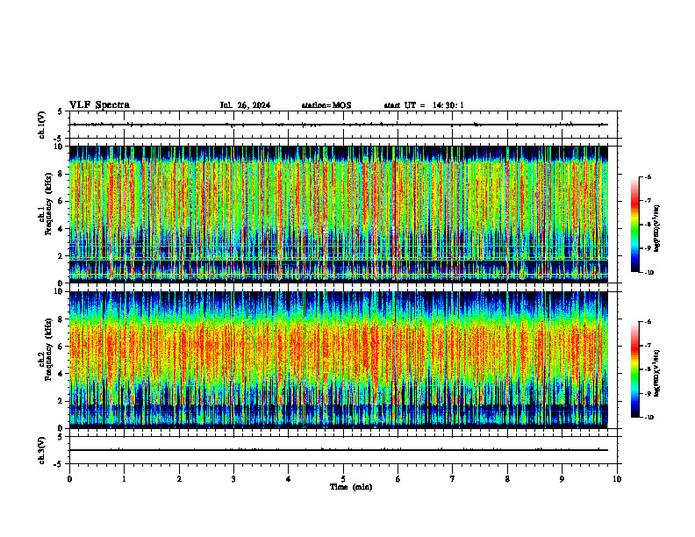This screenshot has height=537, width=695.
Task: Click the ch.3(V) waveform trace panel
Action: point(343,450)
